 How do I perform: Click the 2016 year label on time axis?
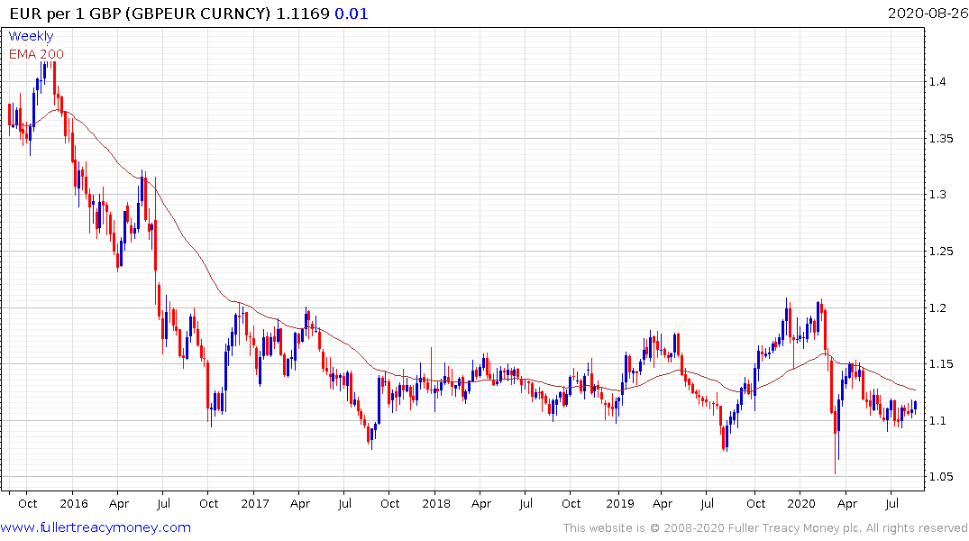74,503
